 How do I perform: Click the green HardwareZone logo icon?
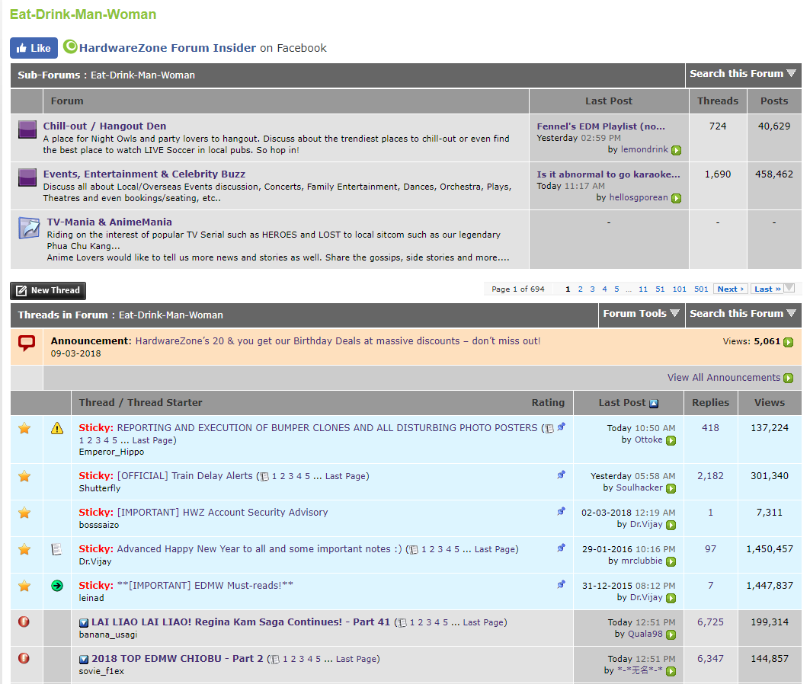pyautogui.click(x=70, y=47)
